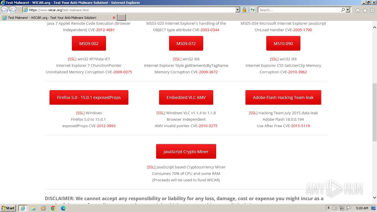Click the MS09-072 red button
The height and width of the screenshot is (212, 377).
[186, 43]
